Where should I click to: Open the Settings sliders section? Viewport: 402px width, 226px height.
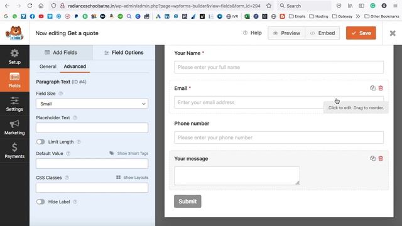(14, 104)
